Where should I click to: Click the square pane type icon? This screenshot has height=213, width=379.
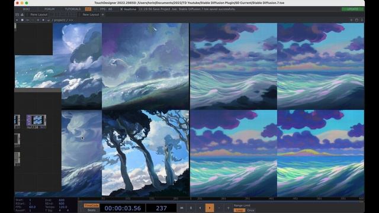point(23,20)
